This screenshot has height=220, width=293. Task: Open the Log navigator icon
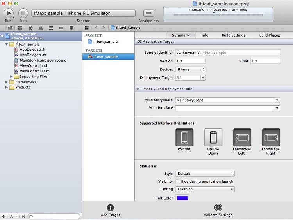(x=71, y=28)
